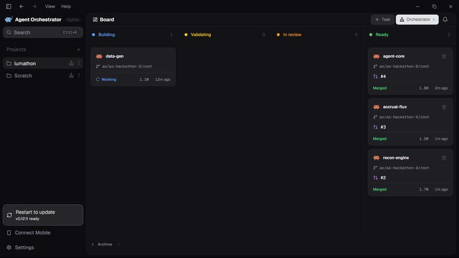Click branch ao/ao-hackathon-5/root text
Viewport: 459px width, 258px height.
point(404,117)
